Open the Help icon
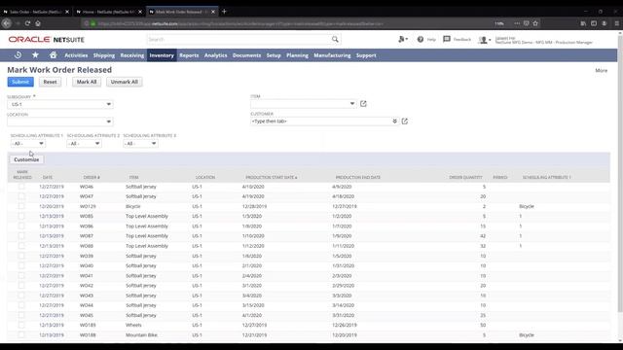This screenshot has width=623, height=350. tap(421, 39)
